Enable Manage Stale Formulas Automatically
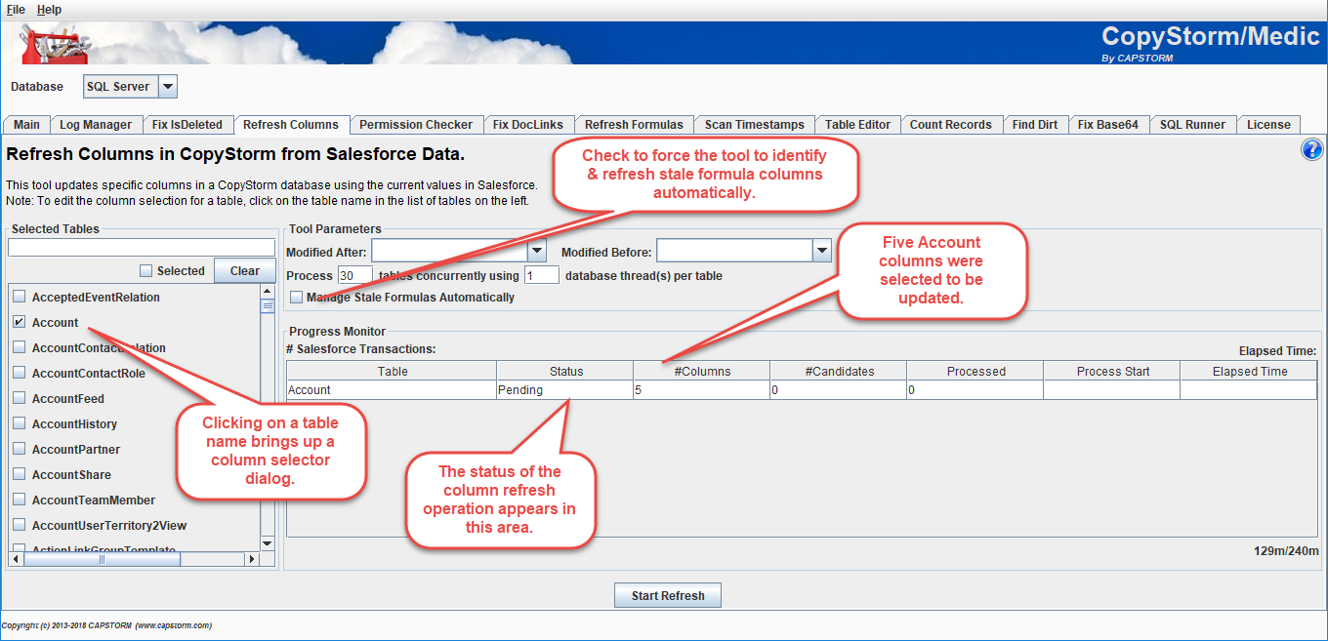This screenshot has height=641, width=1328. [x=297, y=298]
